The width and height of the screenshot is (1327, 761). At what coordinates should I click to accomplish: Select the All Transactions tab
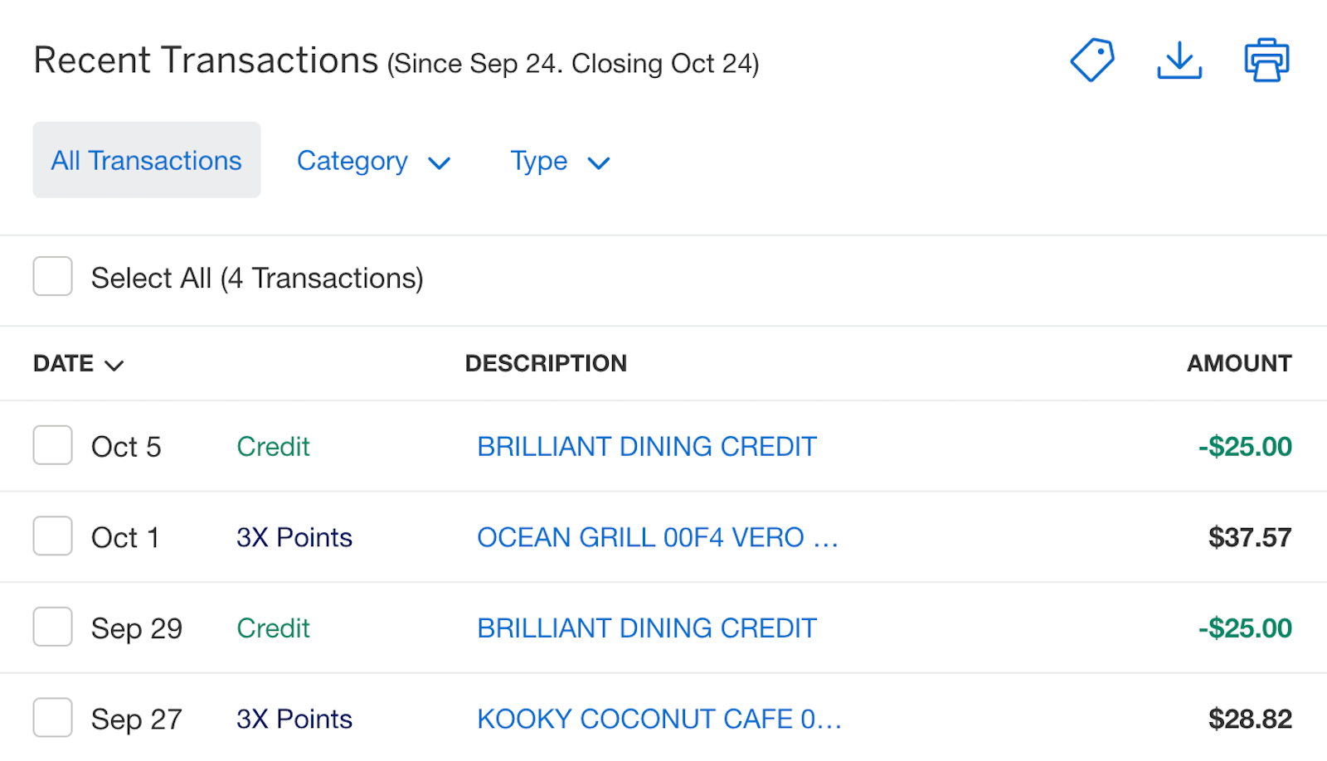click(147, 160)
